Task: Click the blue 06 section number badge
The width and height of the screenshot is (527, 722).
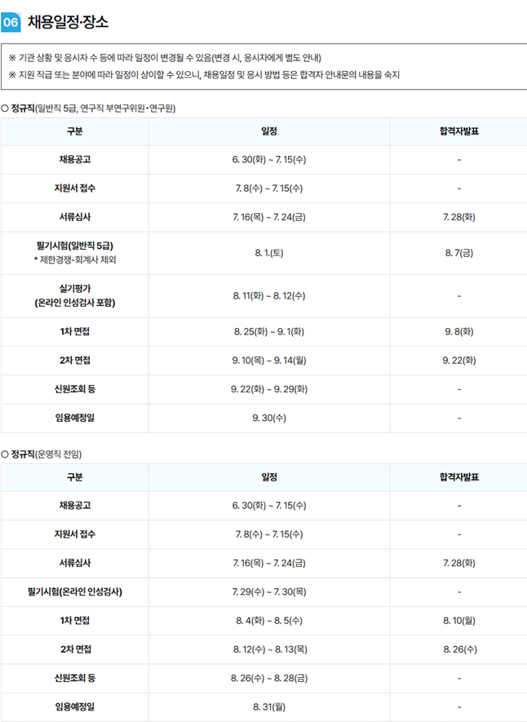Action: pos(11,22)
